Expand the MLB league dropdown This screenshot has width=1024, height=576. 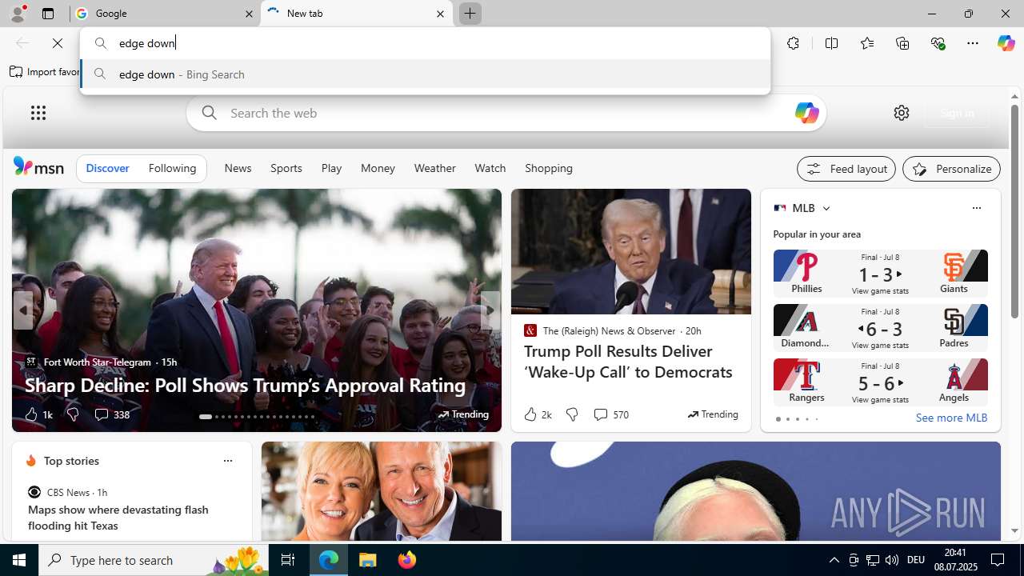point(826,208)
